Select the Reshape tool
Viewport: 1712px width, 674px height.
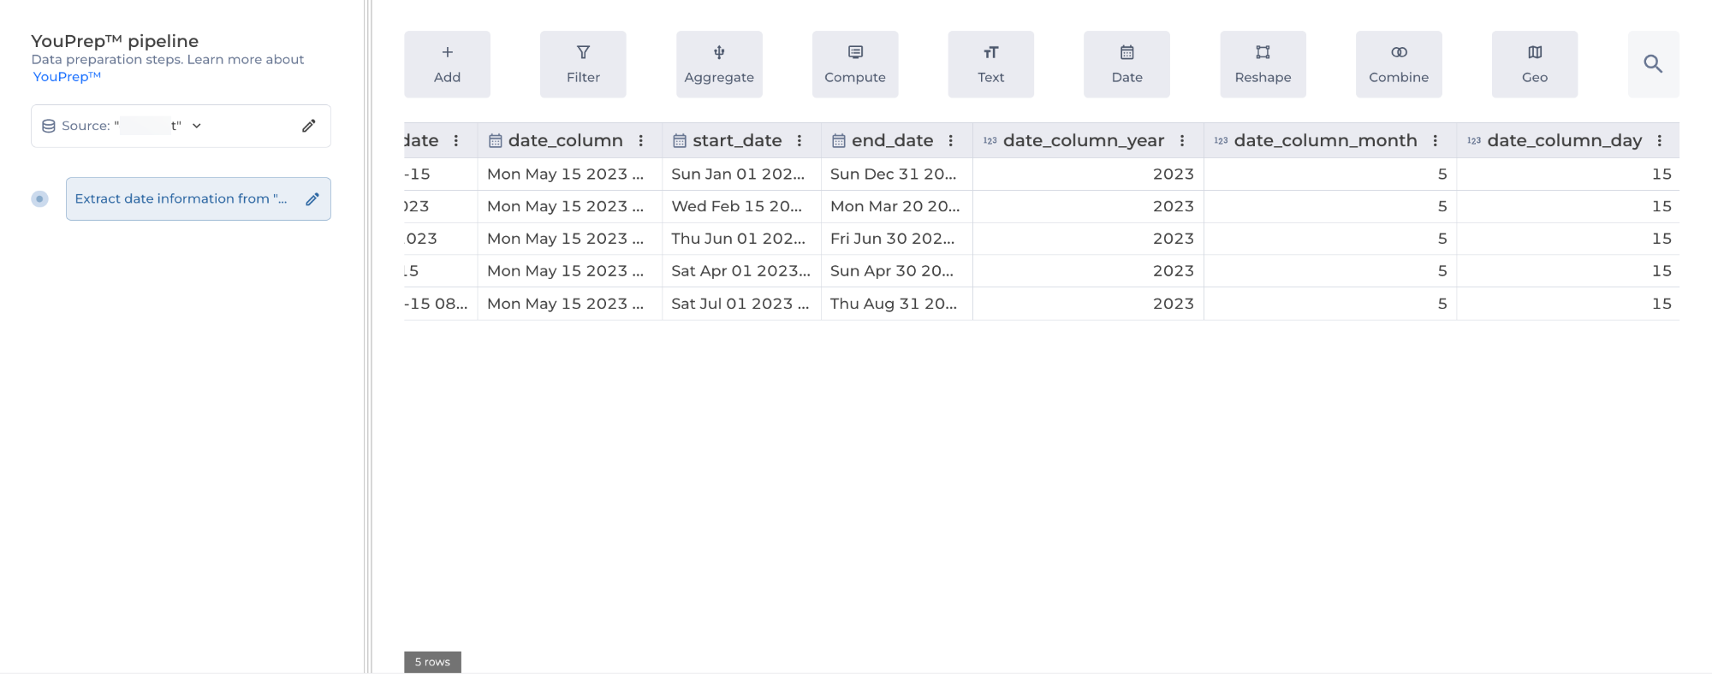[x=1263, y=64]
